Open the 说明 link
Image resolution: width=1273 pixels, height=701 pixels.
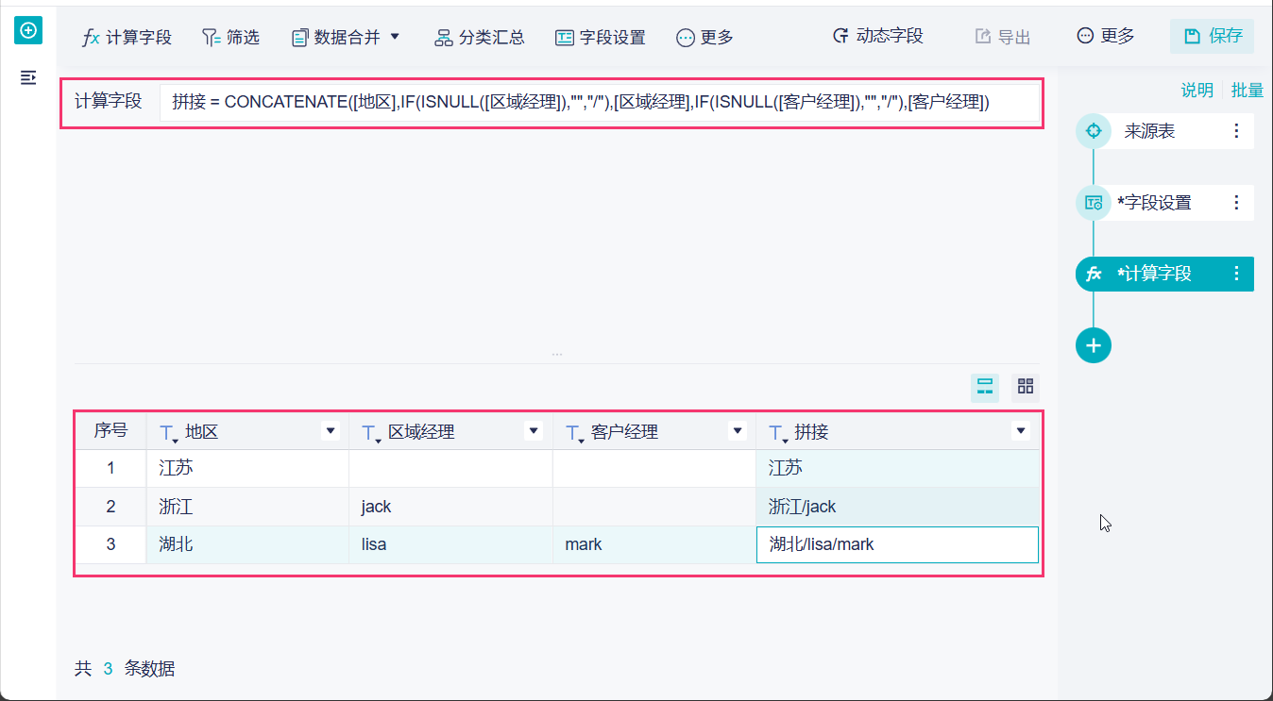[1197, 90]
